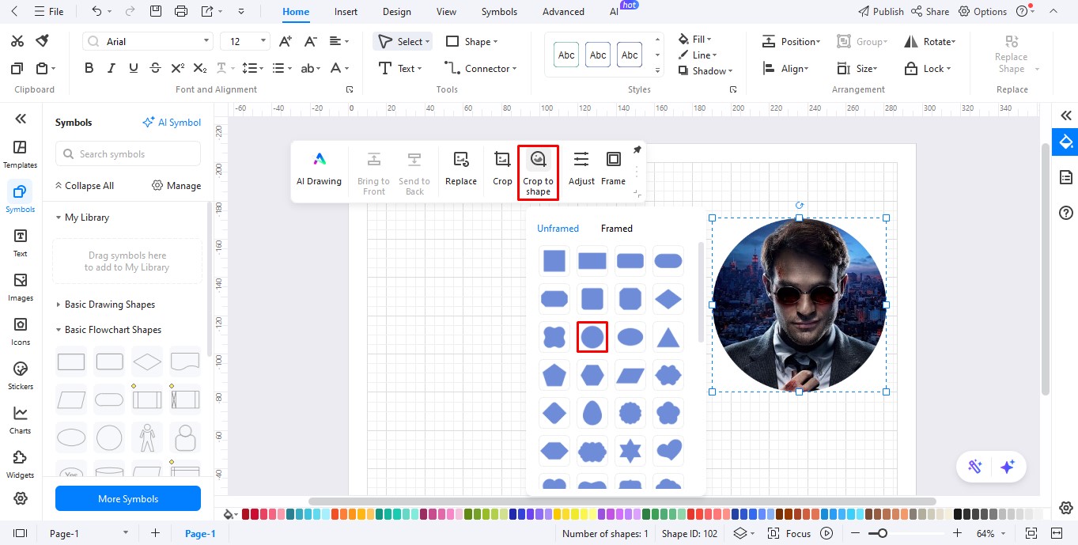Click the Share button
This screenshot has width=1078, height=545.
tap(930, 12)
